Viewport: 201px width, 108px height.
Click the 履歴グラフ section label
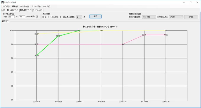[x=6, y=21]
